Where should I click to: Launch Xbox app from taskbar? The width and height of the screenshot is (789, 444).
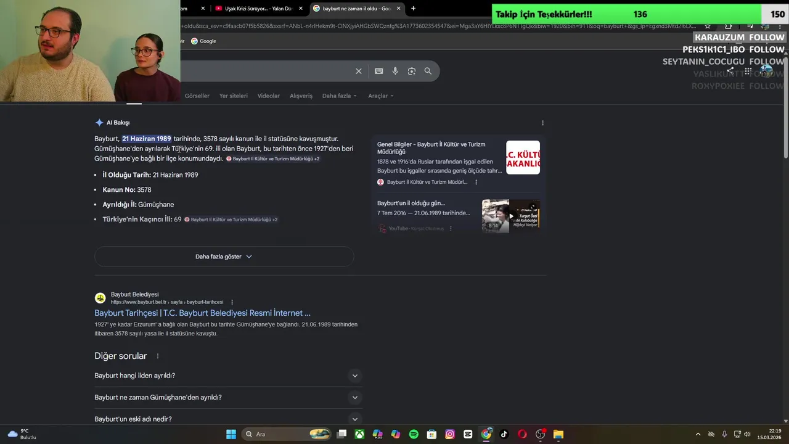(359, 434)
